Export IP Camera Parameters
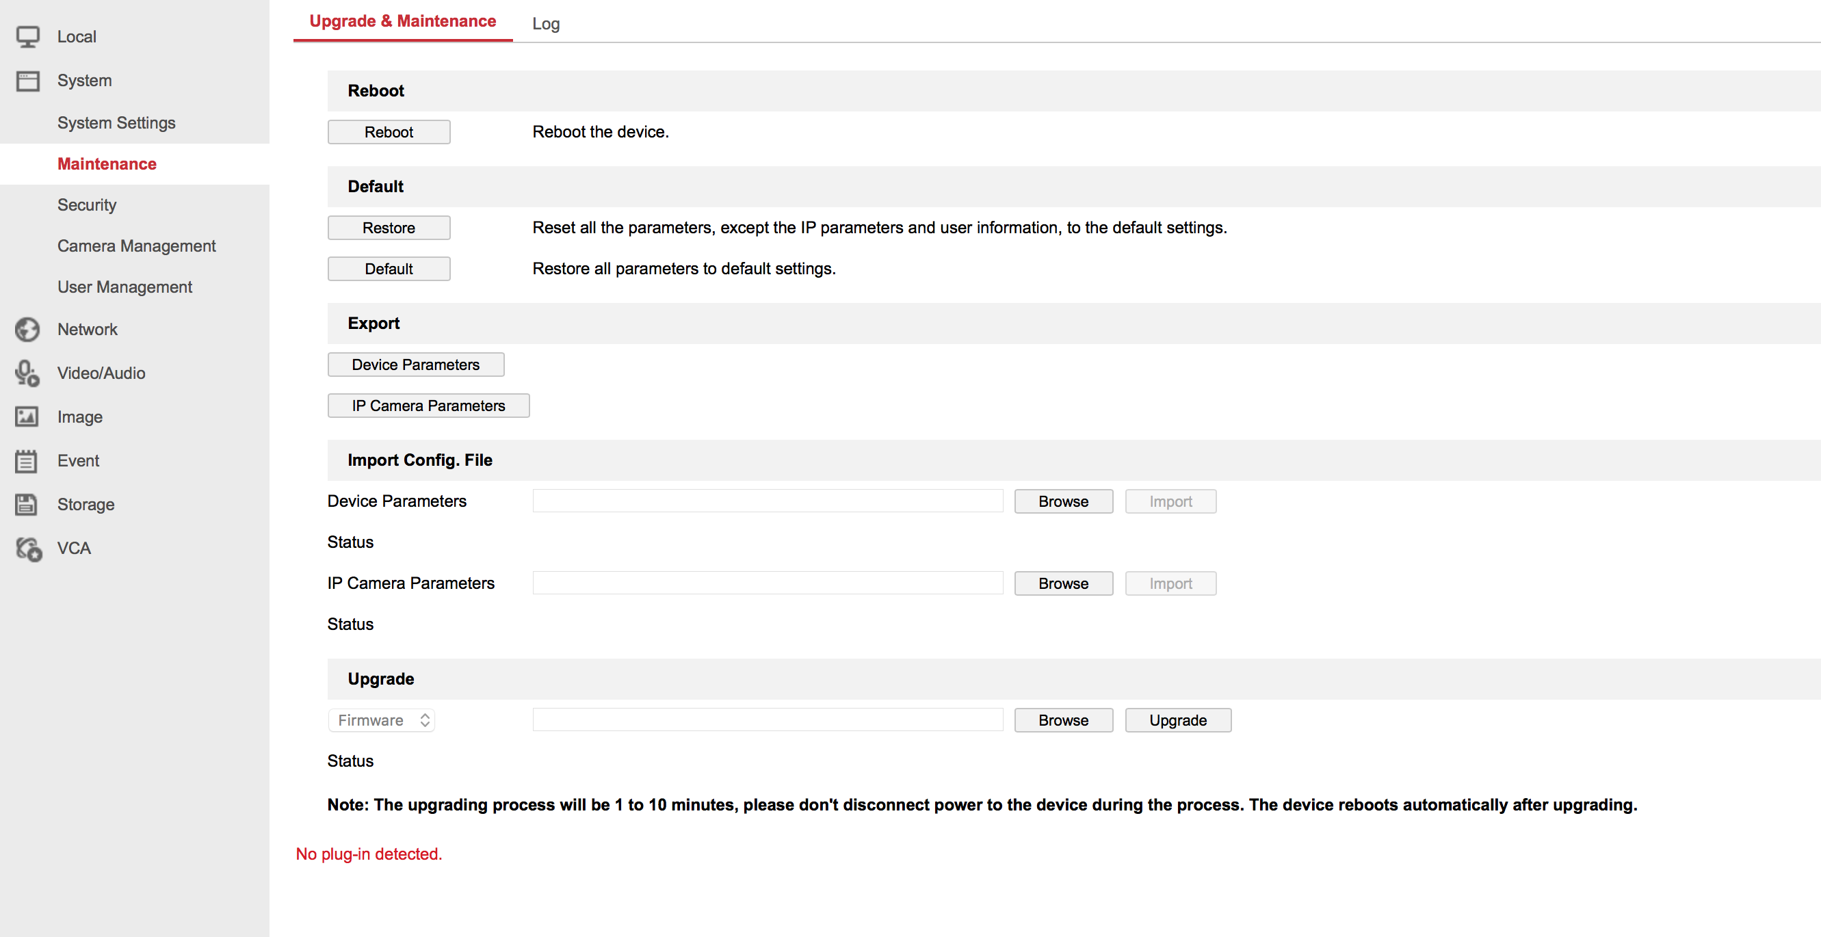The width and height of the screenshot is (1821, 937). click(428, 406)
